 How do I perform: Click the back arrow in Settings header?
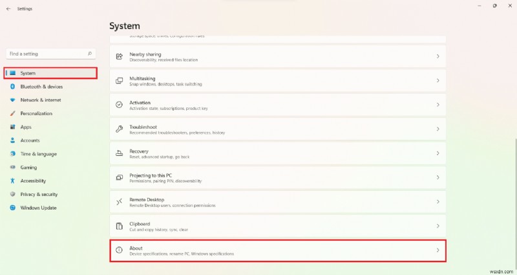coord(8,9)
